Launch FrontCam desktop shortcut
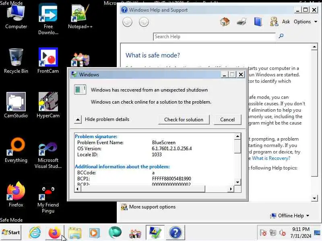322x241 pixels. pos(48,61)
